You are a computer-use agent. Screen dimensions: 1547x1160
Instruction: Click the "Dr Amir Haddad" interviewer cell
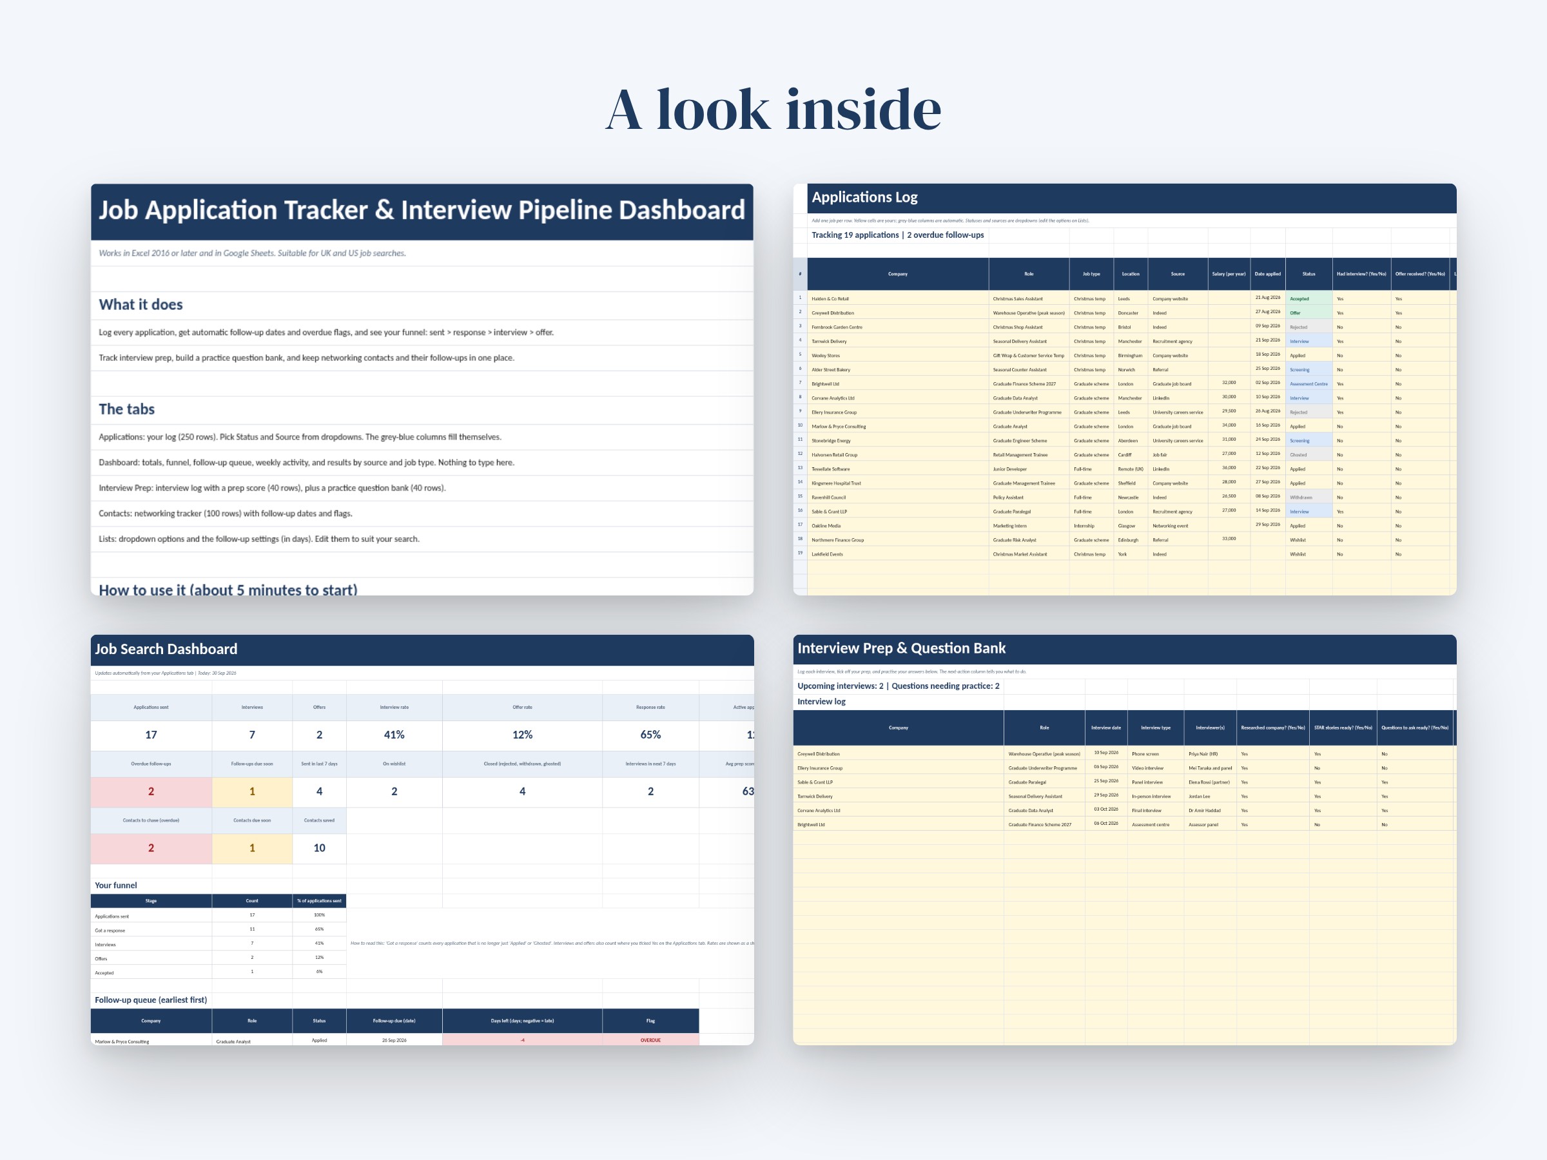(1210, 811)
